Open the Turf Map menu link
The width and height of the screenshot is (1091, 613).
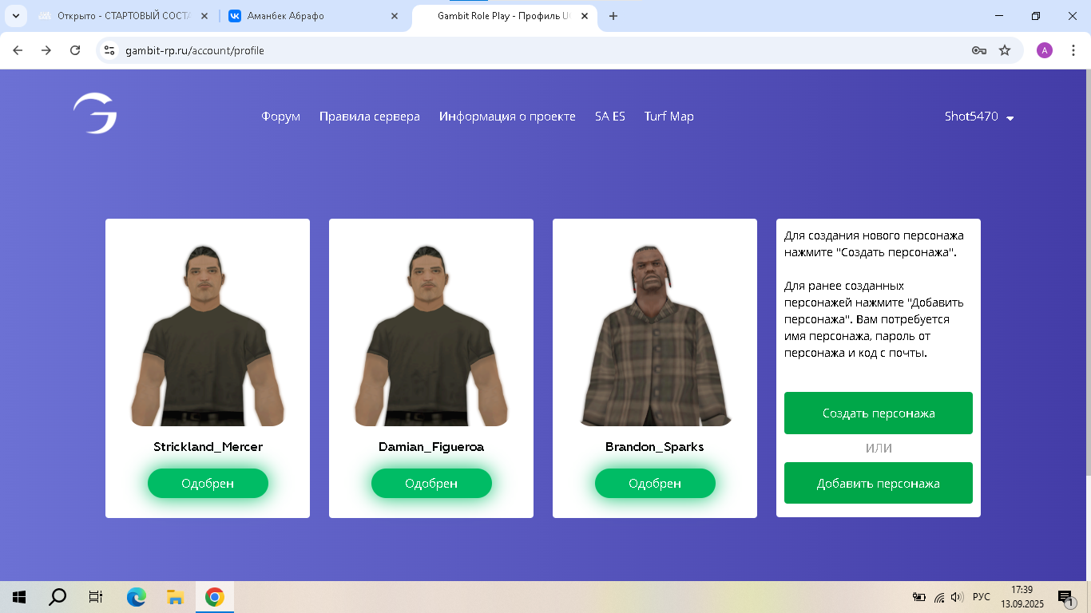669,117
